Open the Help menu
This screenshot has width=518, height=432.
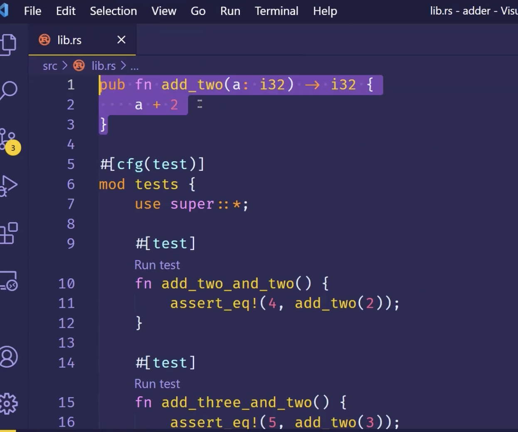tap(325, 11)
